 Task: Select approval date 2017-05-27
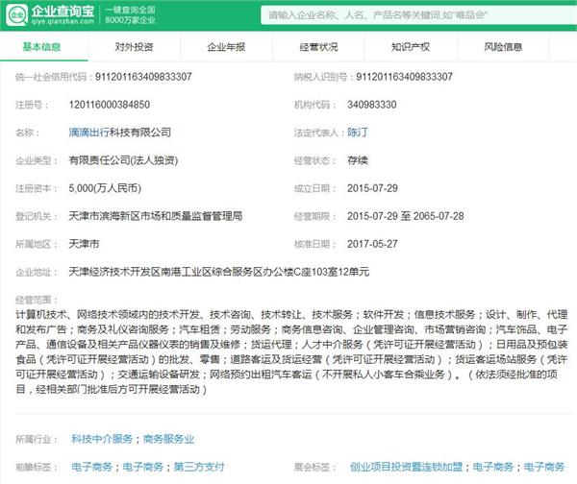372,244
